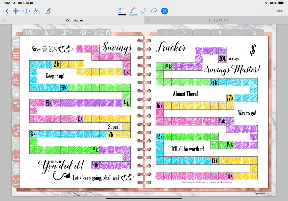
Task: Open the more options (ooo) menu
Action: click(280, 11)
